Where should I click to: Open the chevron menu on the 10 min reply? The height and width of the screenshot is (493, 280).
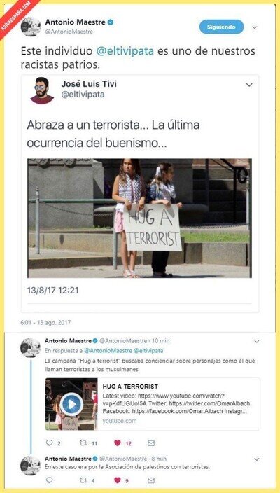click(x=257, y=342)
